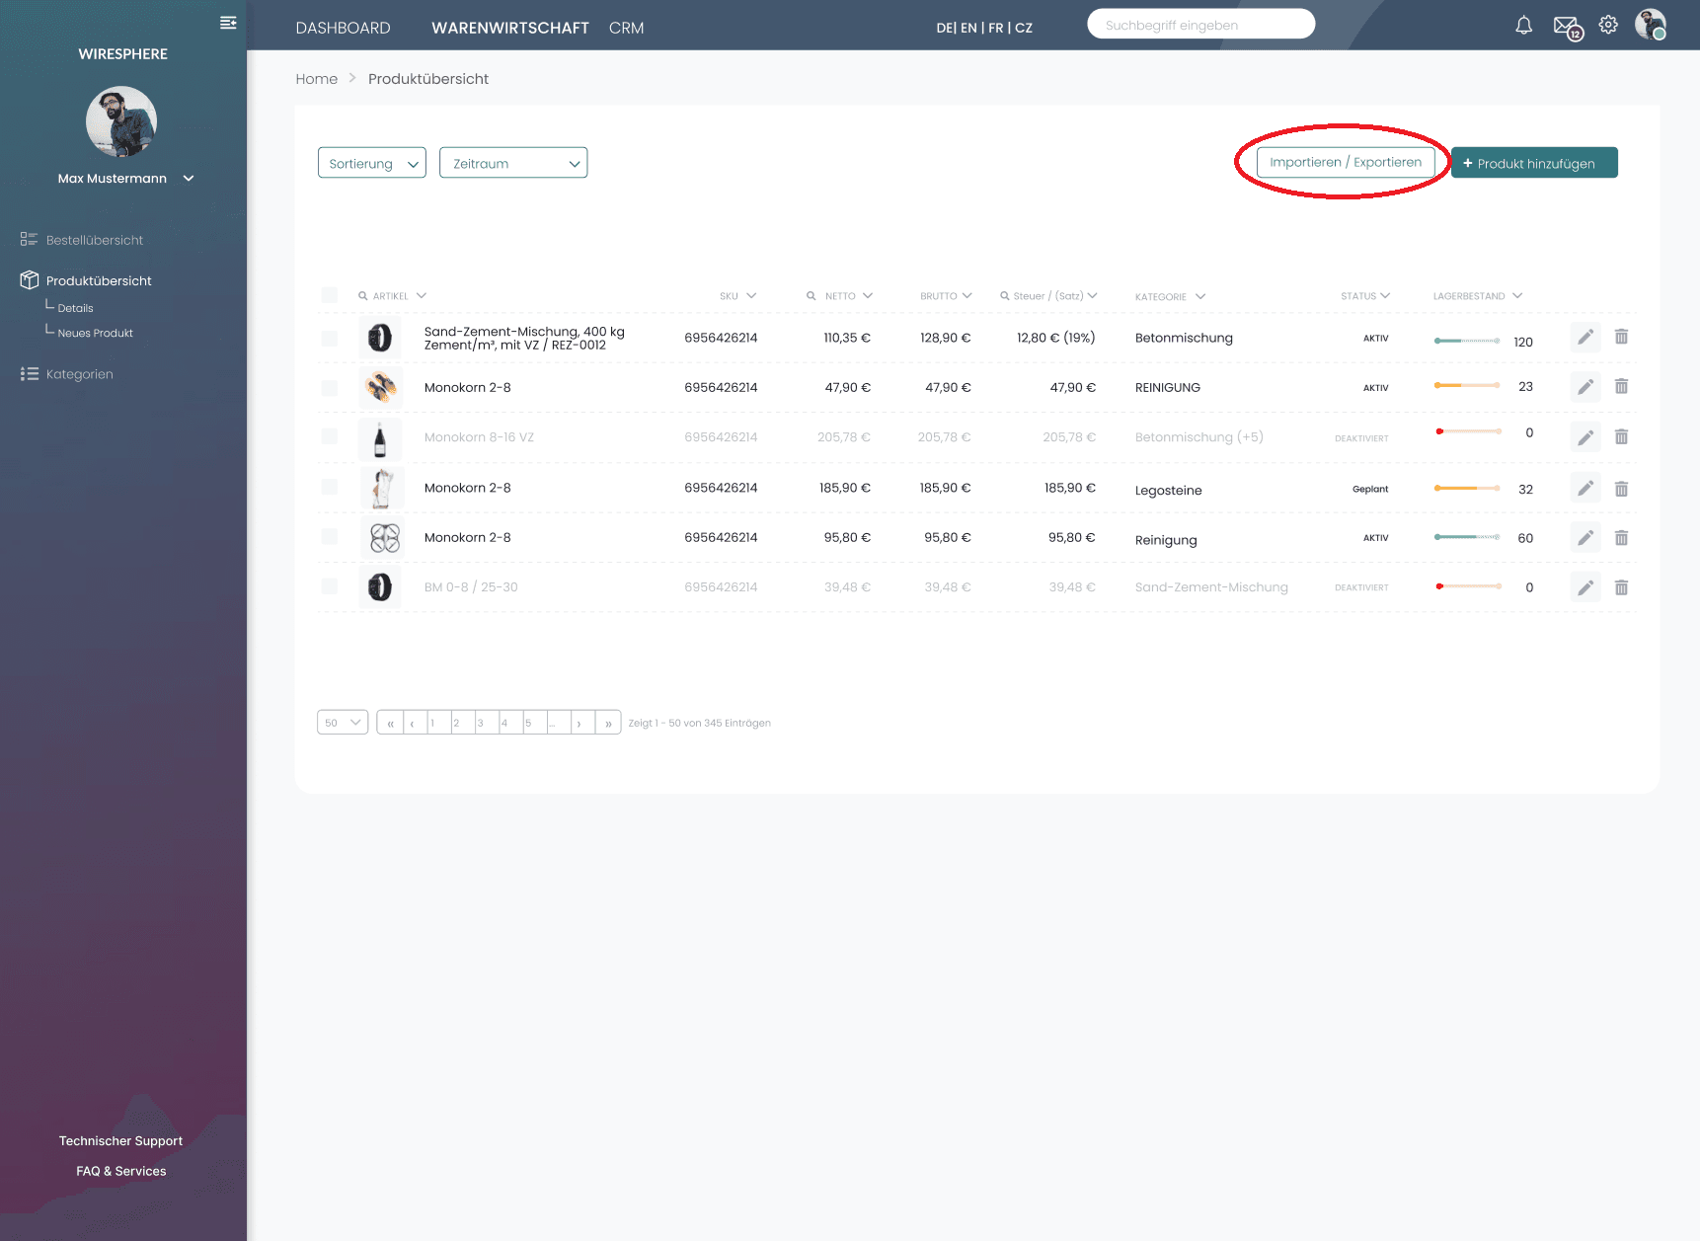Open the notifications bell icon
Image resolution: width=1700 pixels, height=1241 pixels.
pos(1523,26)
